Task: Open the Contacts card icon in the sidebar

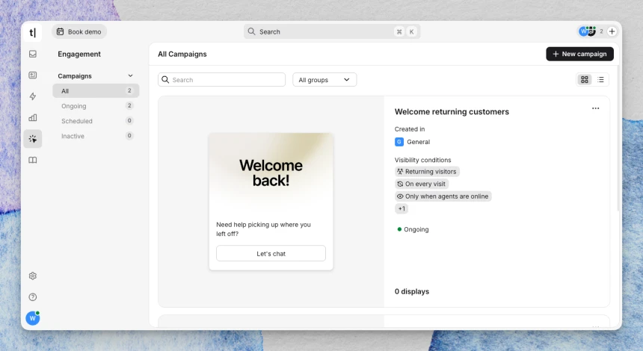Action: click(x=33, y=75)
